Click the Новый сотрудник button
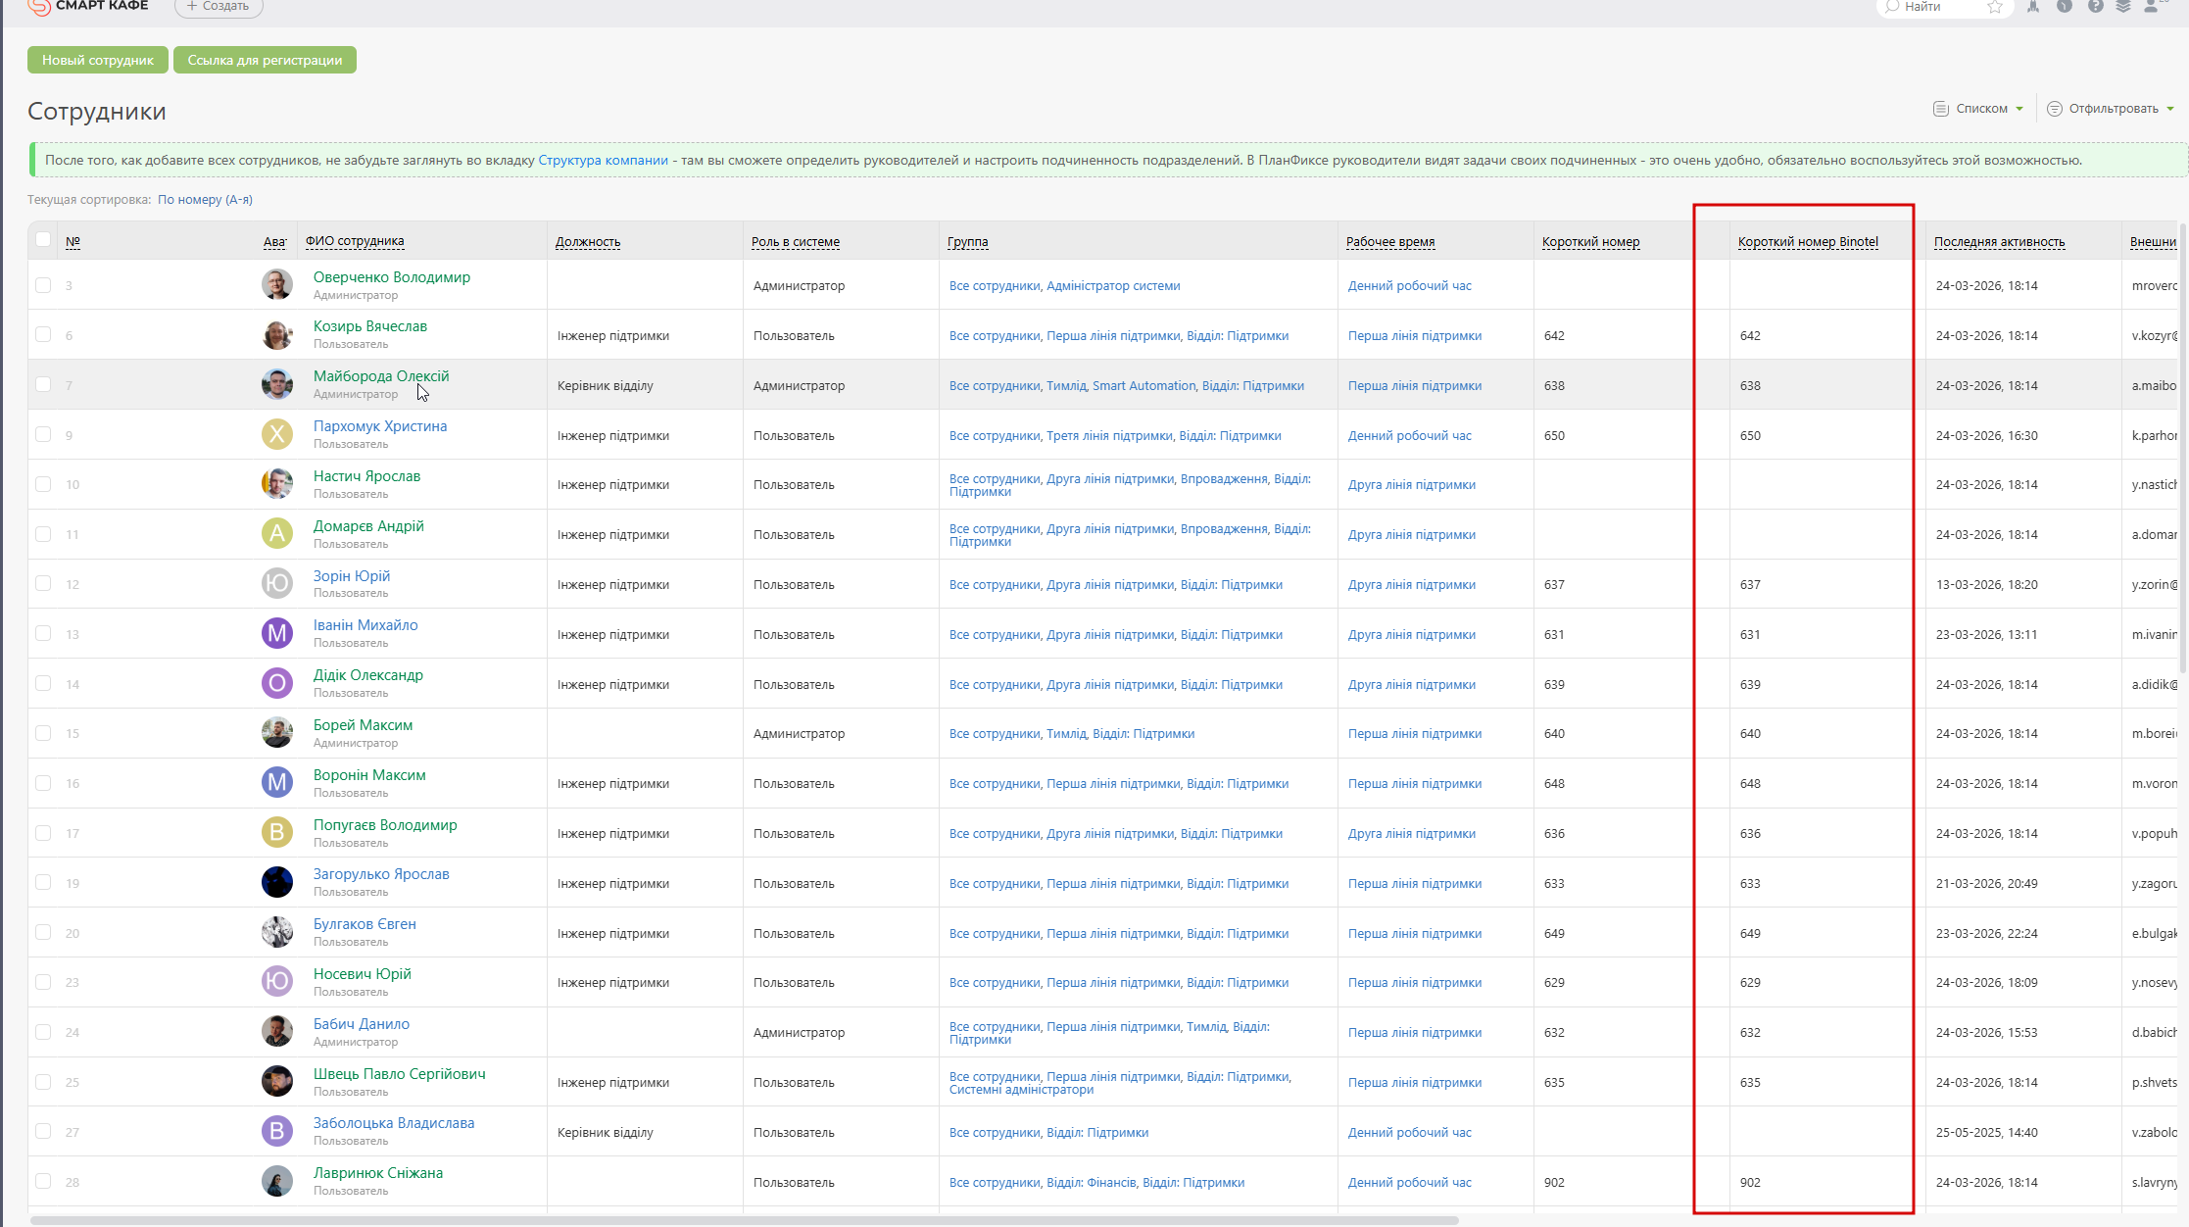 pos(97,60)
